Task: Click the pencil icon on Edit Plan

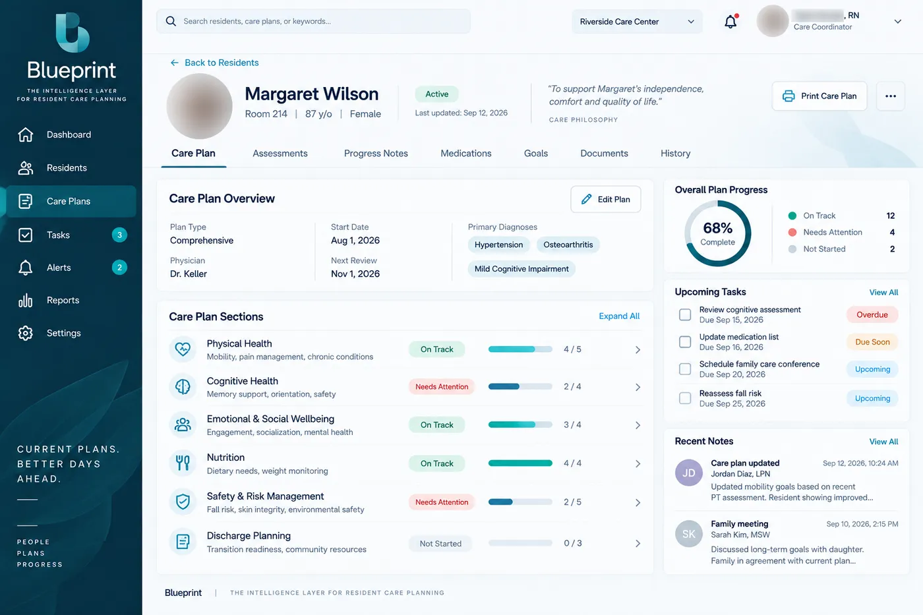Action: pos(586,199)
